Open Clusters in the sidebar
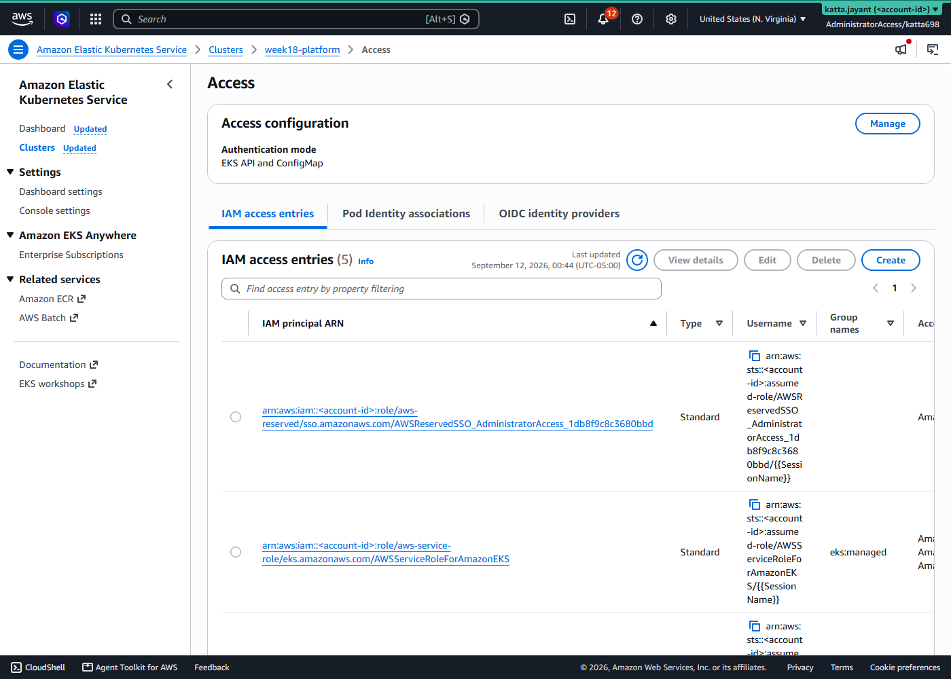 37,147
